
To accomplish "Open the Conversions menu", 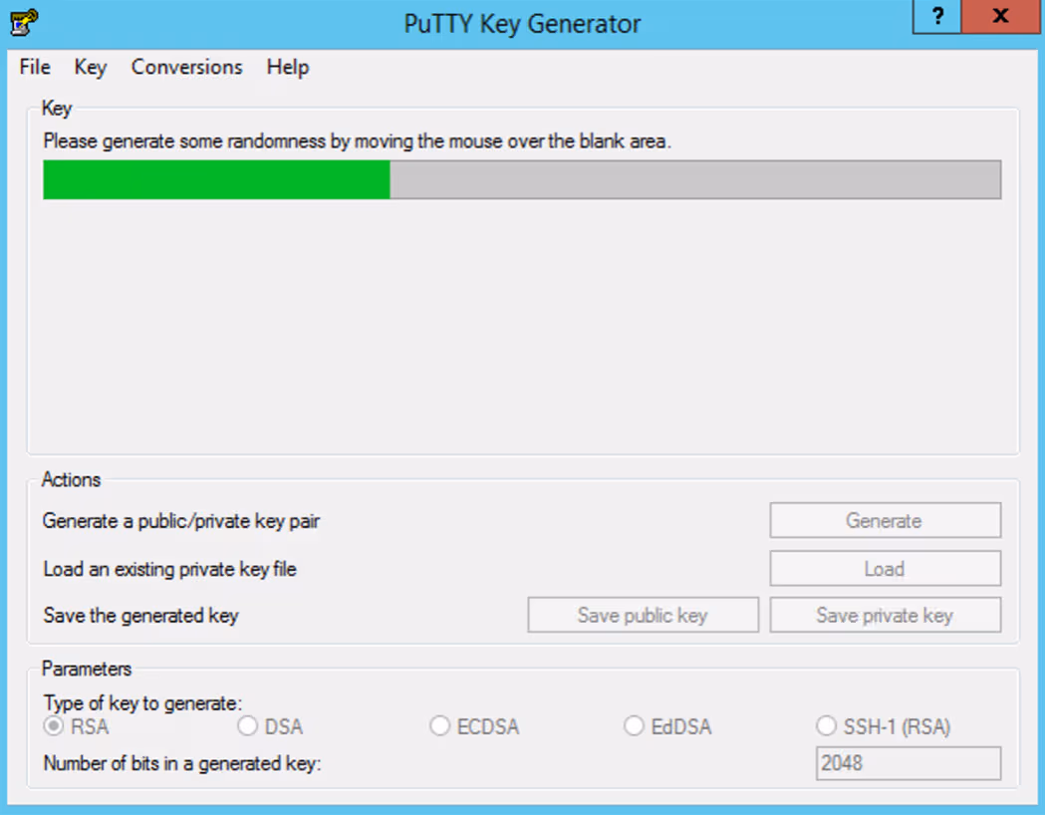I will point(187,68).
